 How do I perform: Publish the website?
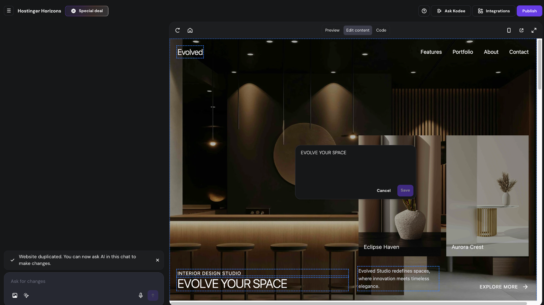529,11
